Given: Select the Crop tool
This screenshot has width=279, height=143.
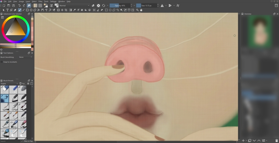Looking at the screenshot, I should click(x=66, y=10).
